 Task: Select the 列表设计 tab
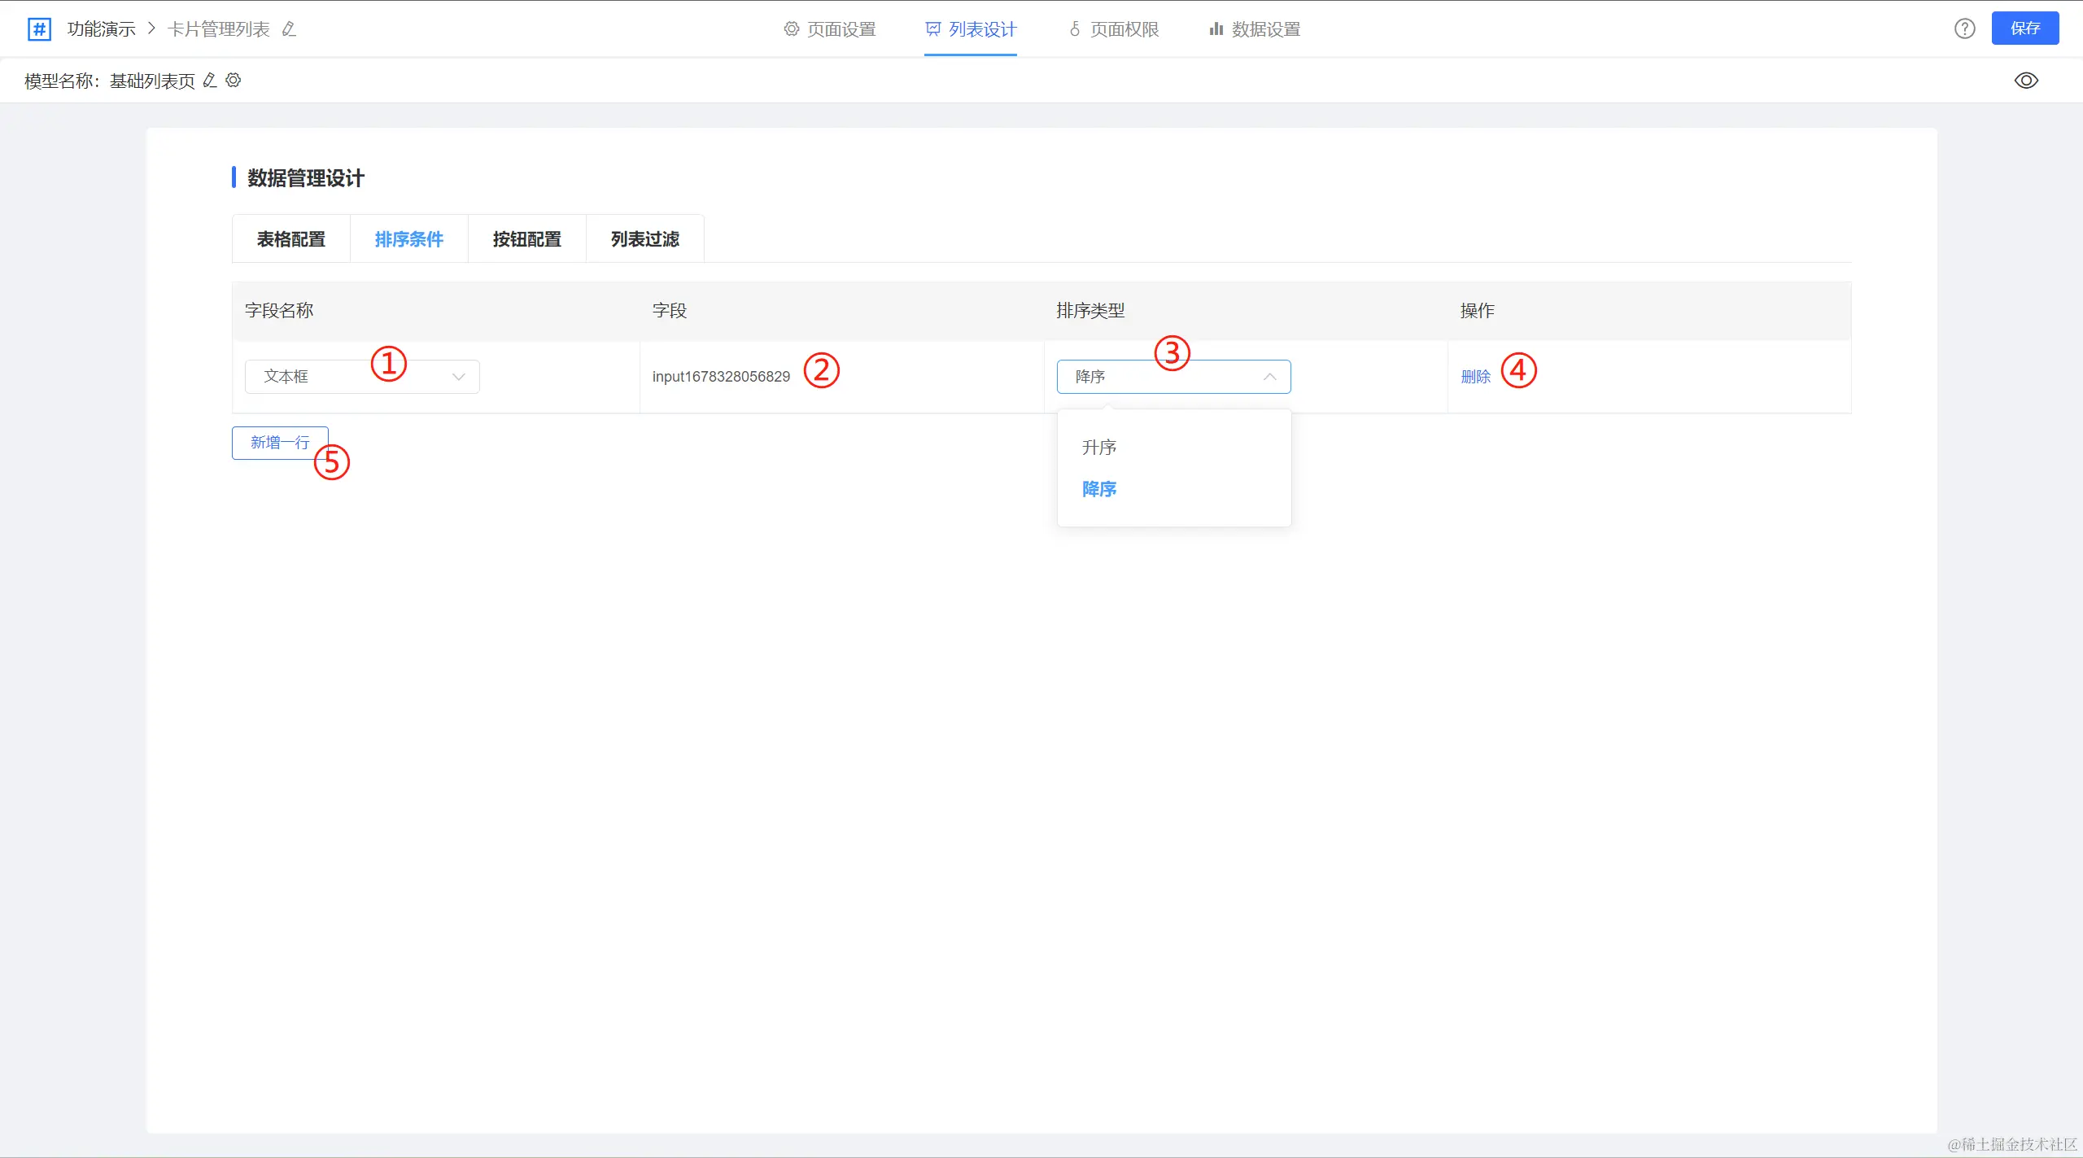click(x=971, y=29)
